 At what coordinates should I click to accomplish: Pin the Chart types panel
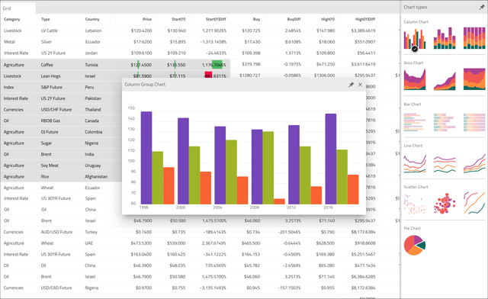[x=481, y=7]
